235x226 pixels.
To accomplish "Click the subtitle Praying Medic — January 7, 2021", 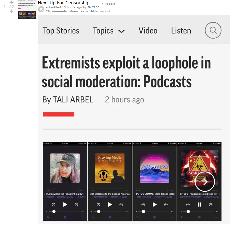I will point(110,197).
